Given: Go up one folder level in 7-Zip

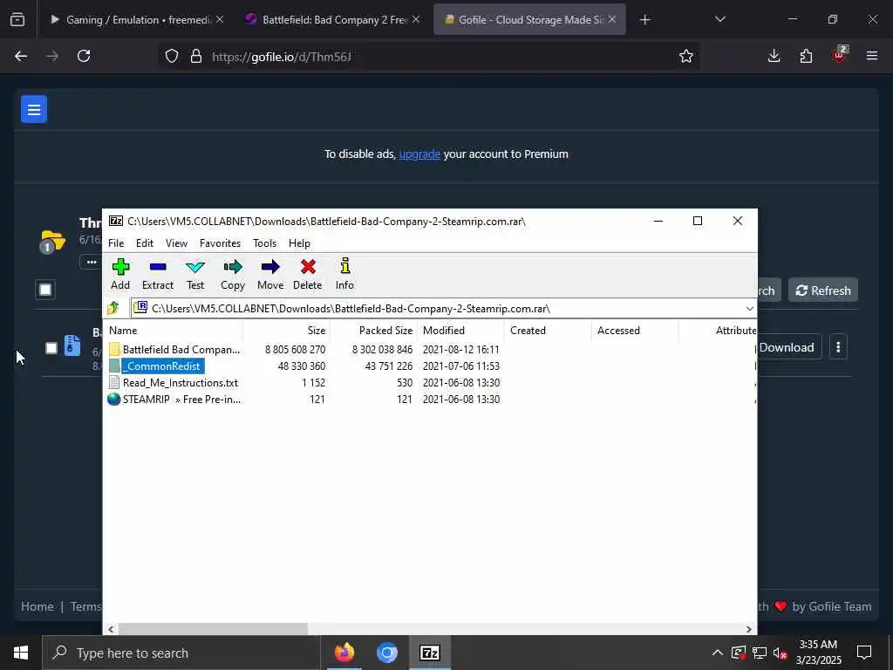Looking at the screenshot, I should pyautogui.click(x=112, y=308).
